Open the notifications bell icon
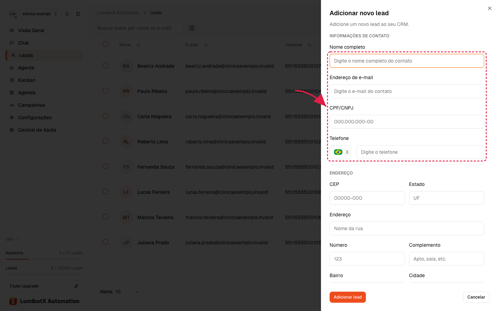Screen dimensions: 498x311 click(x=67, y=14)
